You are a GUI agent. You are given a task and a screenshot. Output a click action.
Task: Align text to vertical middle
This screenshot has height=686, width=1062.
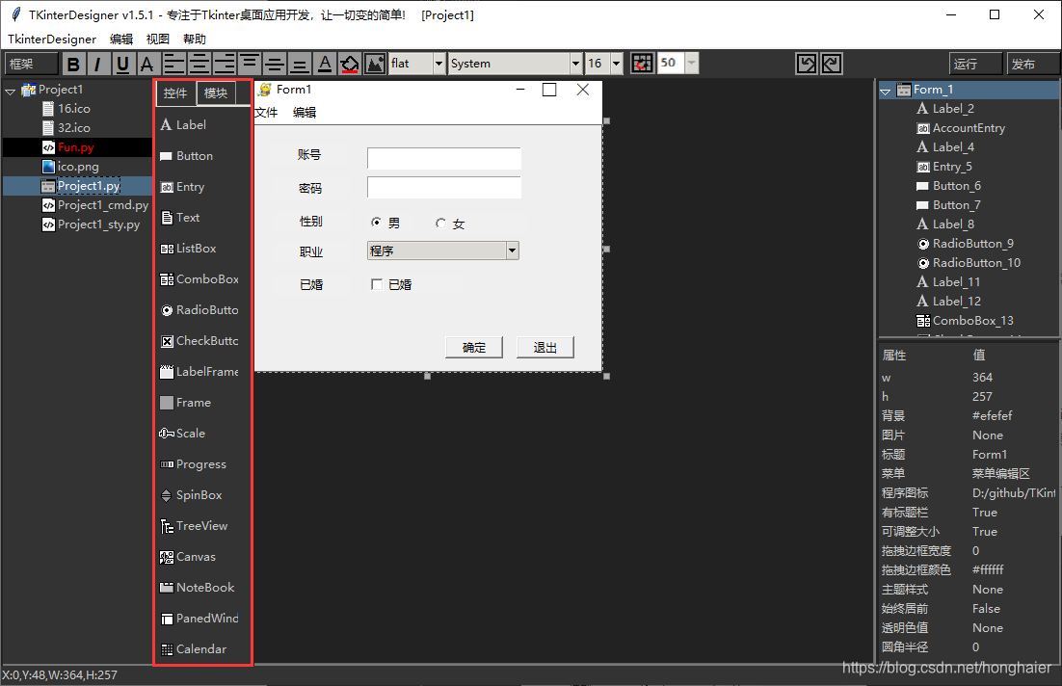[x=275, y=64]
